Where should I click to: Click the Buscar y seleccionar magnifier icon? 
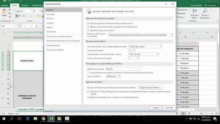(x=205, y=11)
